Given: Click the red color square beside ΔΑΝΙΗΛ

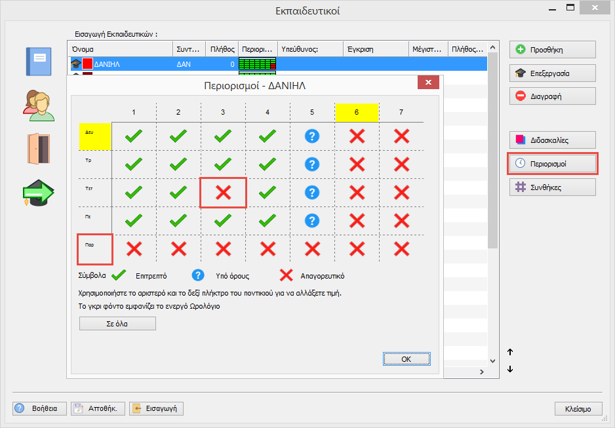Looking at the screenshot, I should point(87,64).
